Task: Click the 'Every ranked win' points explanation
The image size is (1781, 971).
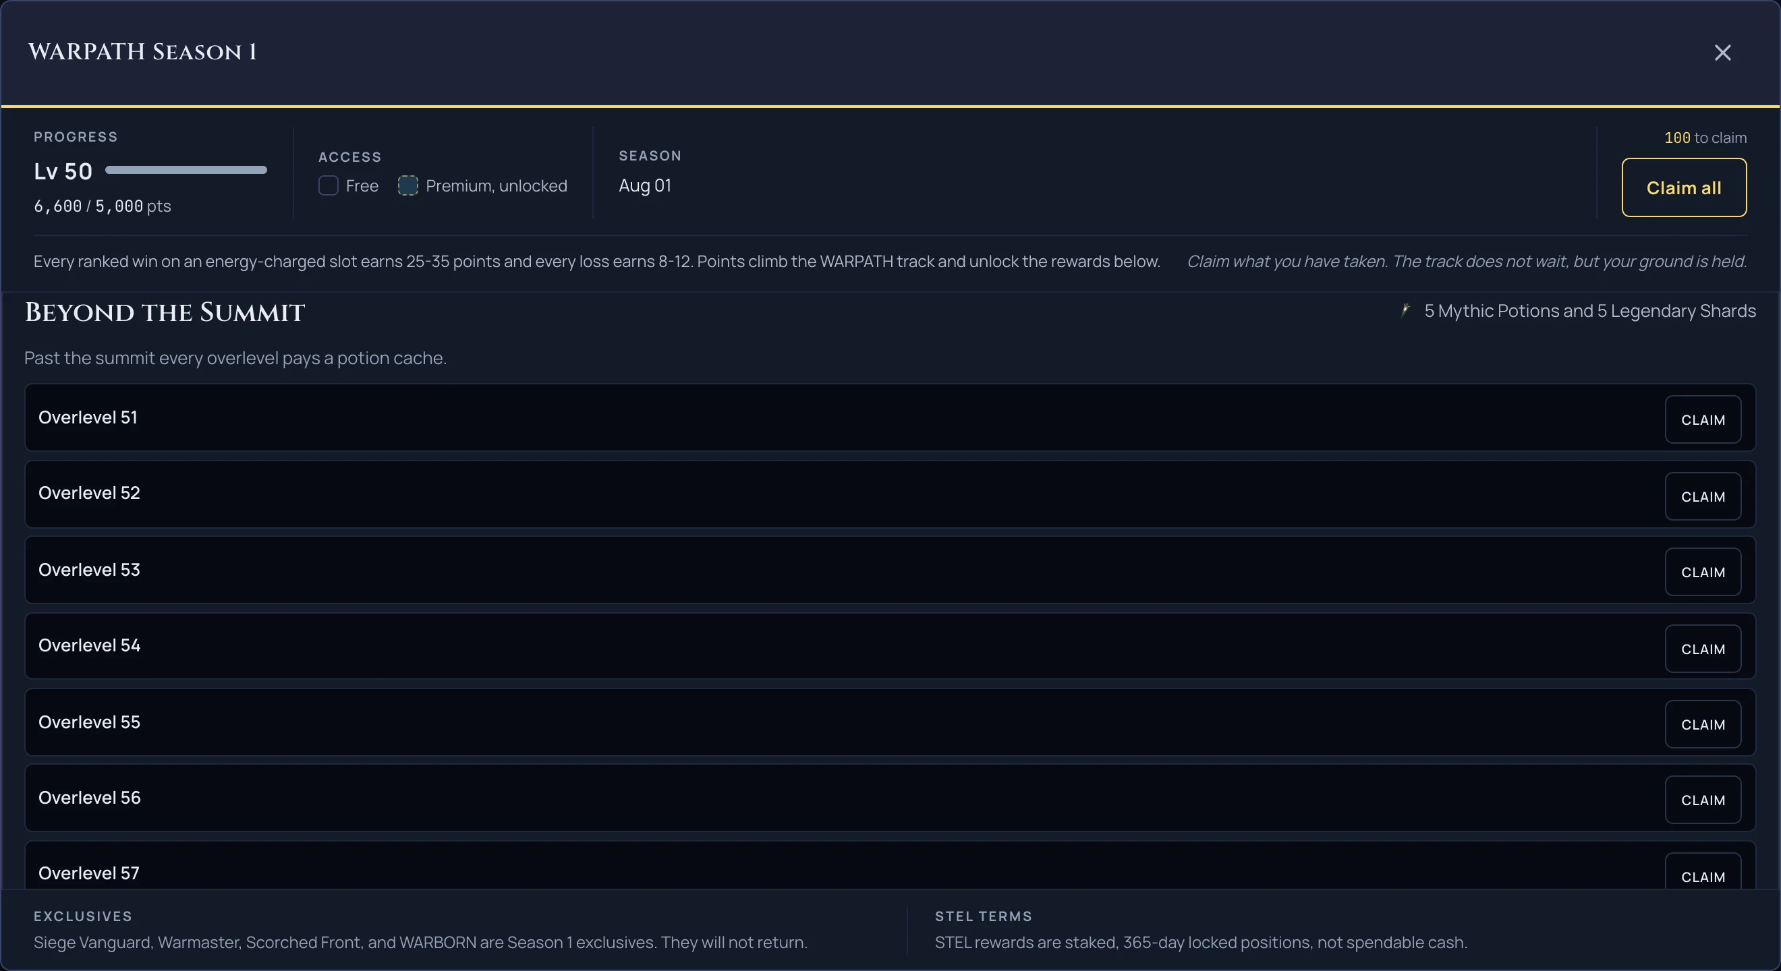Action: click(596, 261)
